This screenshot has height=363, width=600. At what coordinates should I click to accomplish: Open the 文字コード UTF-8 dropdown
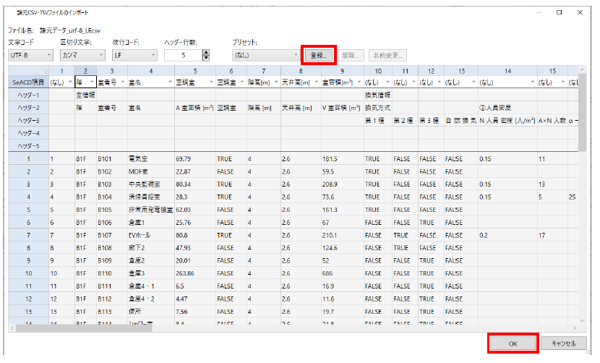[29, 55]
